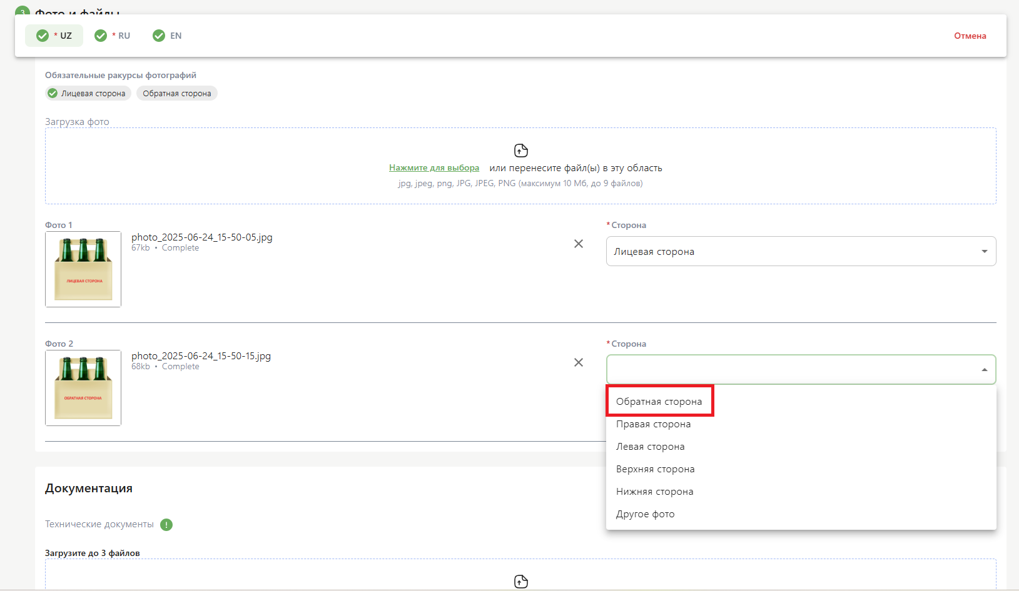Select Другое фото option
This screenshot has width=1019, height=591.
click(x=645, y=514)
